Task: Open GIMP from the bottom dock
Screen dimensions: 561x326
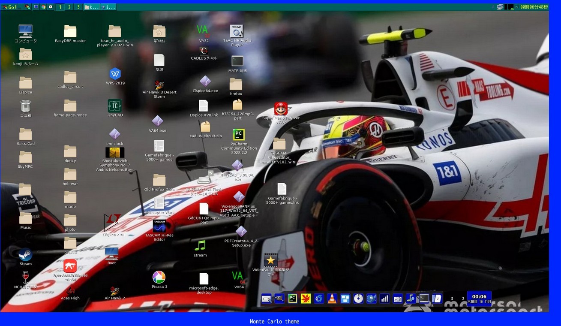Action: click(279, 299)
